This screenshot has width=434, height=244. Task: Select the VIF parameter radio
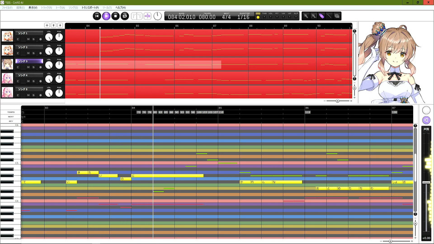pyautogui.click(x=290, y=17)
